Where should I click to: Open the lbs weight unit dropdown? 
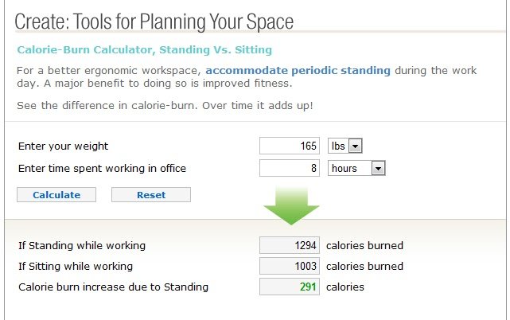(345, 146)
